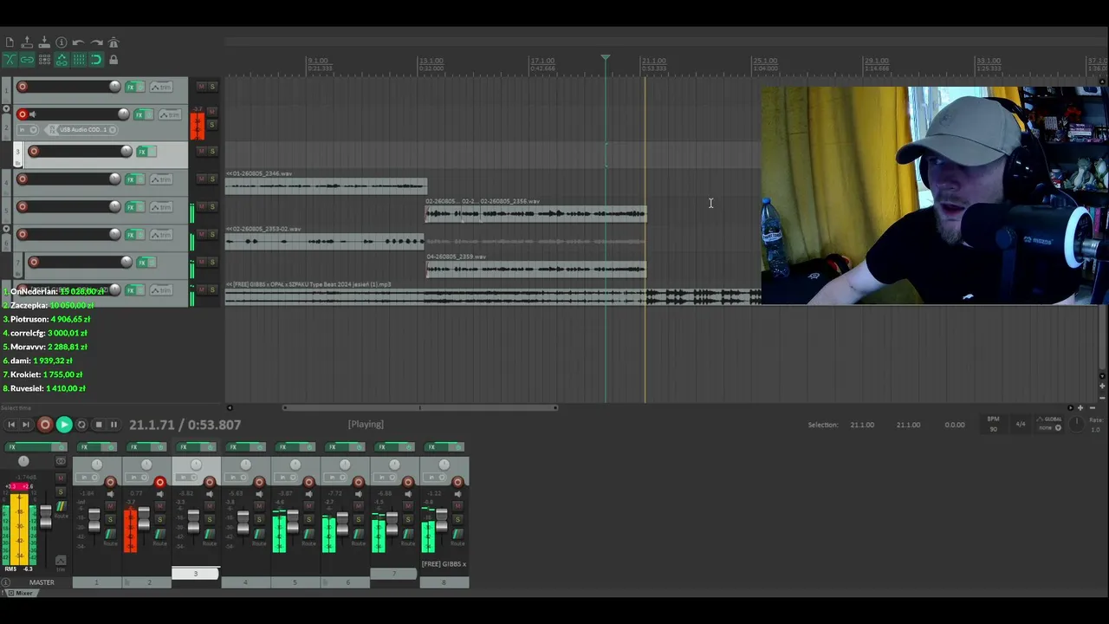1109x624 pixels.
Task: Click the Redo arrow icon
Action: pyautogui.click(x=96, y=42)
